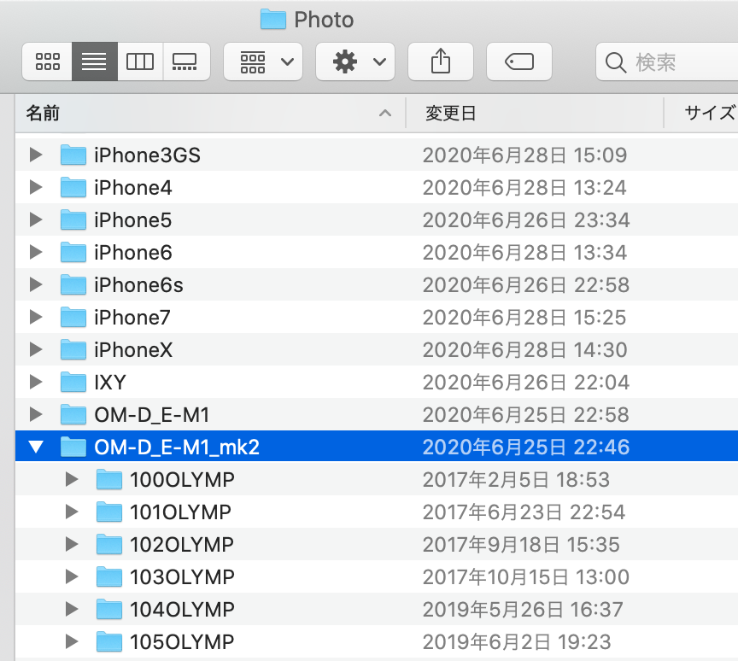Collapse the OM-D_E-M1_mk2 folder
The image size is (738, 661).
point(36,447)
